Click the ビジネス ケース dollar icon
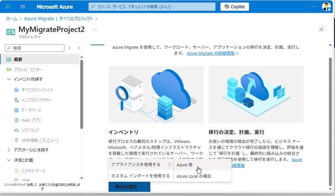This screenshot has width=335, height=196. pyautogui.click(x=16, y=171)
